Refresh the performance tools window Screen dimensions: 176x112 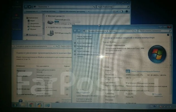pyautogui.click(x=57, y=46)
